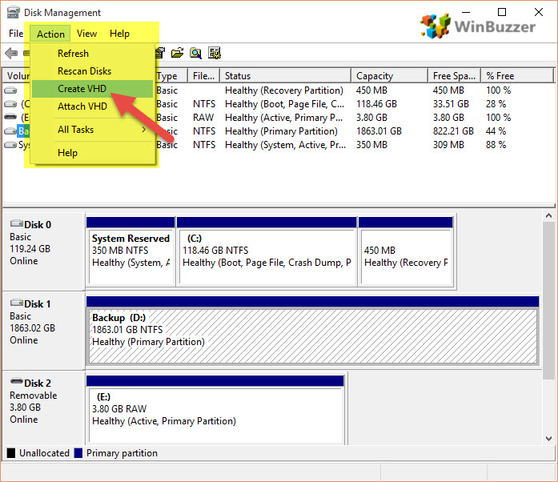Sort by the Status column header
This screenshot has width=558, height=482.
click(286, 75)
